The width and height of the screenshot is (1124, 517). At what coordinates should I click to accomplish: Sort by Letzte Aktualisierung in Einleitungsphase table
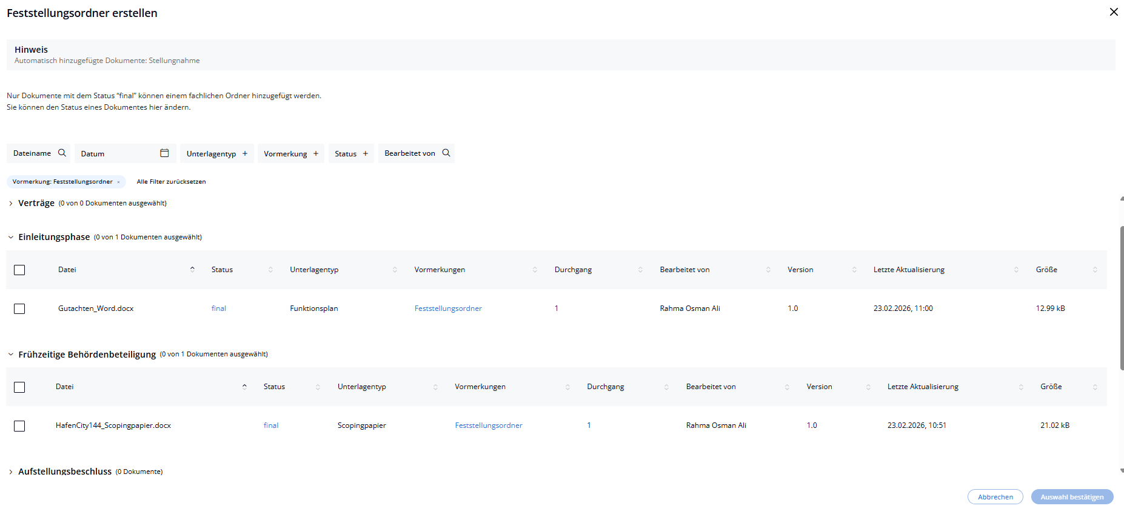coord(1016,270)
